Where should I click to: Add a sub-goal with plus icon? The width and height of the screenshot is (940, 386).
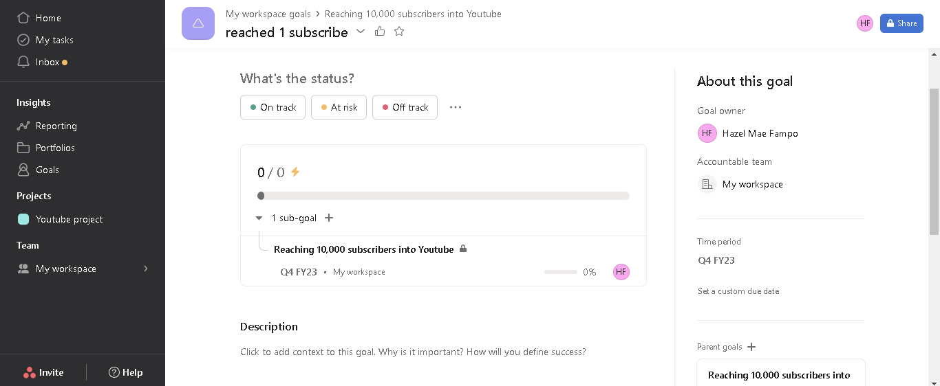329,218
